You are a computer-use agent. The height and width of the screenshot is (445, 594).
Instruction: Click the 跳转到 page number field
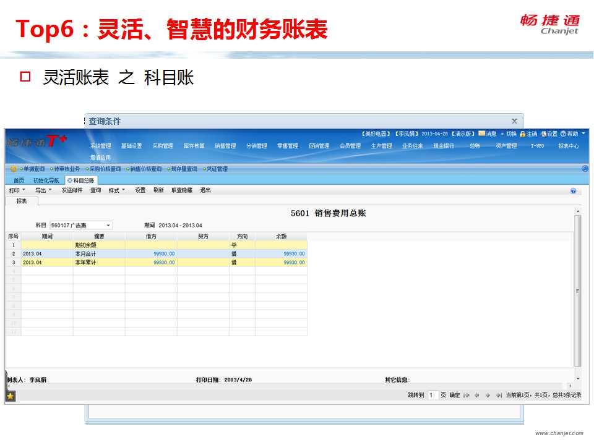tap(433, 395)
